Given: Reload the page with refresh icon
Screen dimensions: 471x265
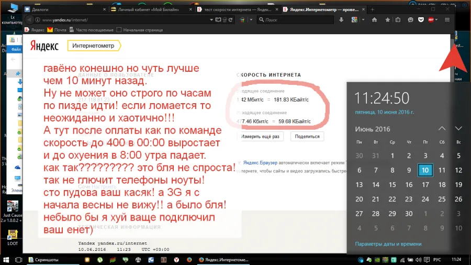Looking at the screenshot, I should 231,20.
